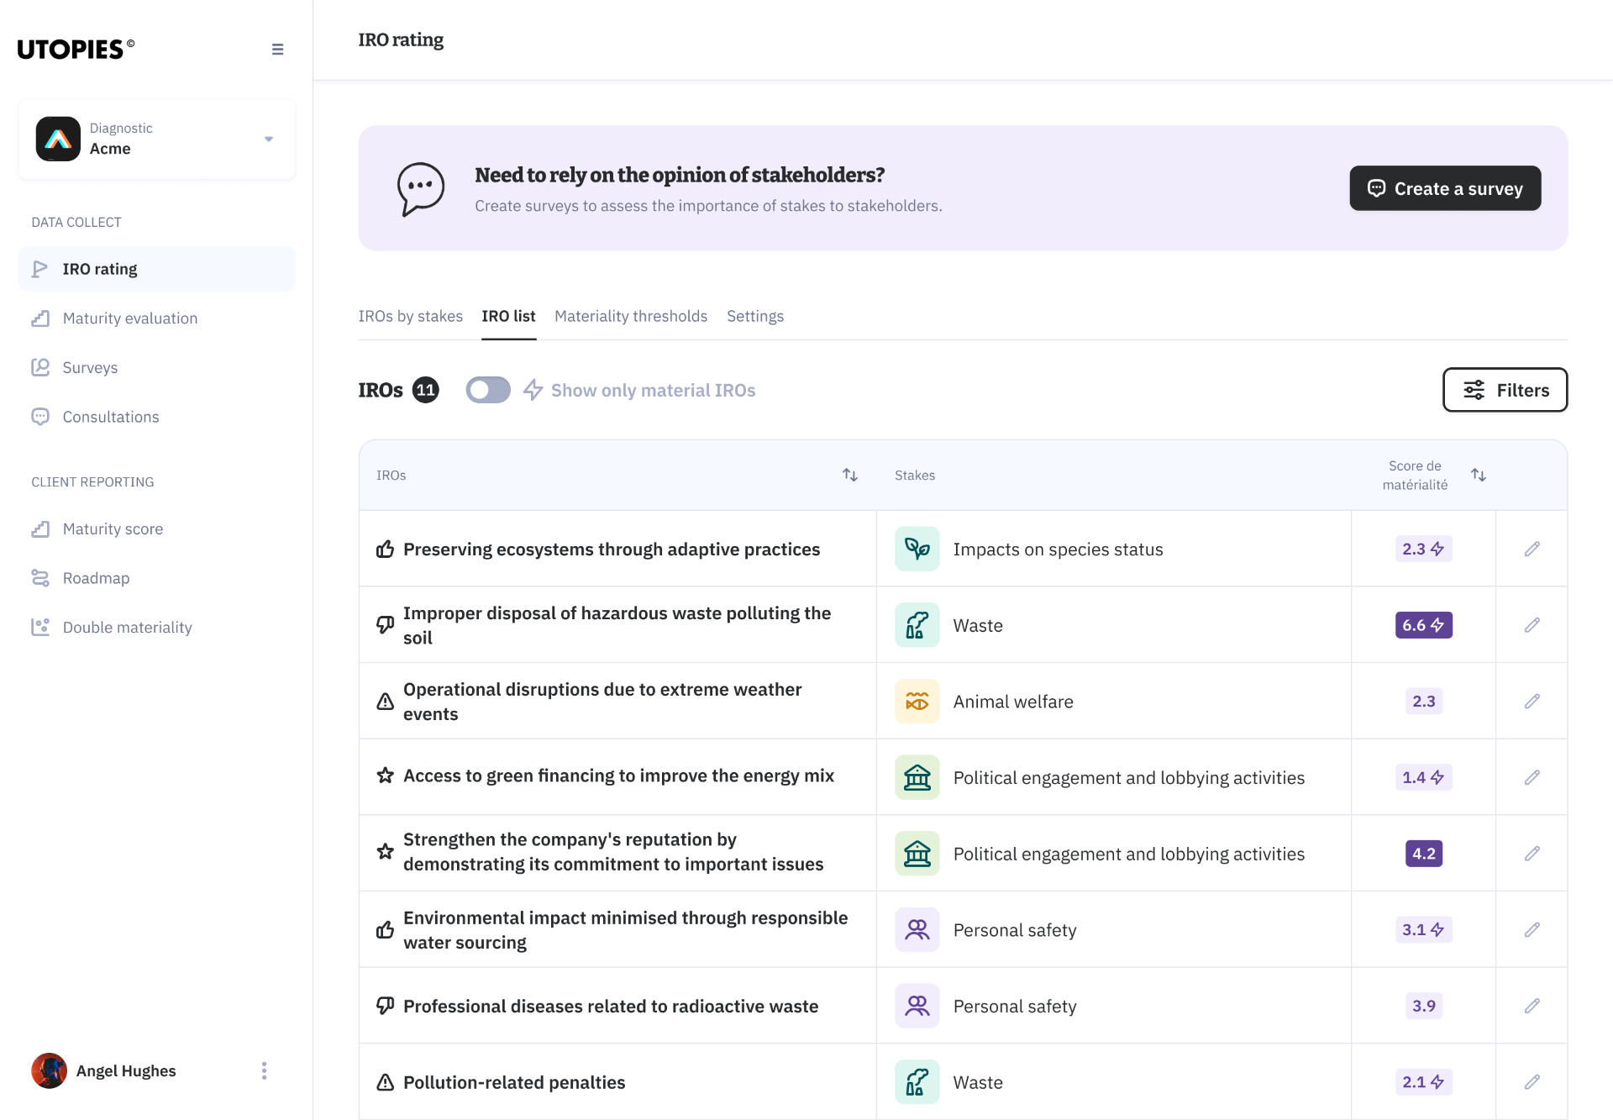The image size is (1613, 1120).
Task: Switch to the Settings tab
Action: click(754, 316)
